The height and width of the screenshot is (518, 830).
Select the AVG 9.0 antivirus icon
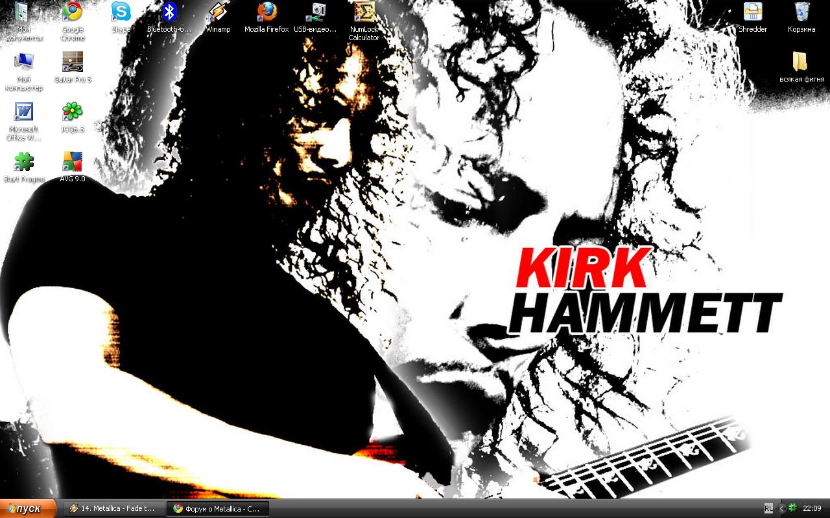coord(72,162)
